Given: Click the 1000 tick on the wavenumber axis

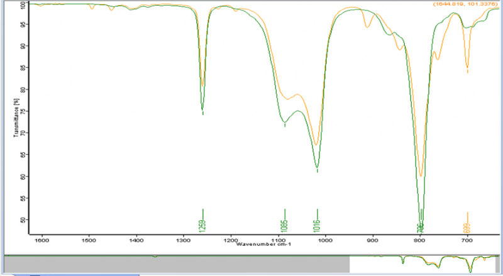Looking at the screenshot, I should point(326,240).
